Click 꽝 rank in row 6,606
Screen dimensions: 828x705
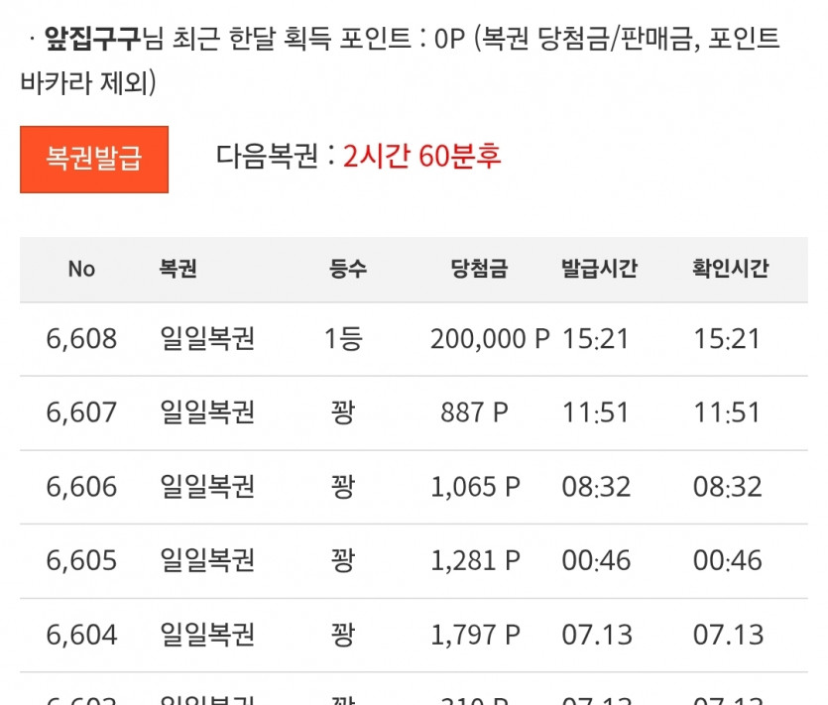coord(343,487)
